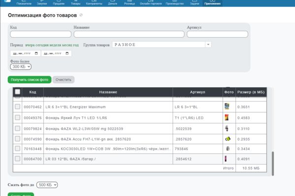Open the Задачи menu
This screenshot has width=295, height=196.
(x=194, y=2)
